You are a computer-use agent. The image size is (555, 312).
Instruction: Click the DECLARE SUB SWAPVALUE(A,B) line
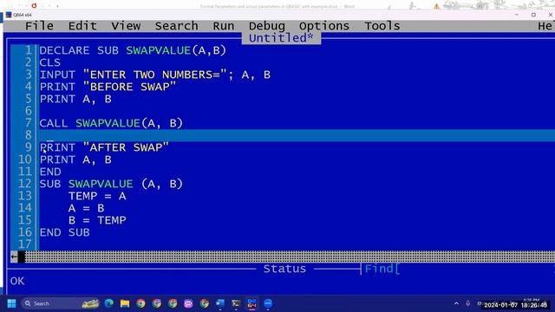tap(133, 50)
